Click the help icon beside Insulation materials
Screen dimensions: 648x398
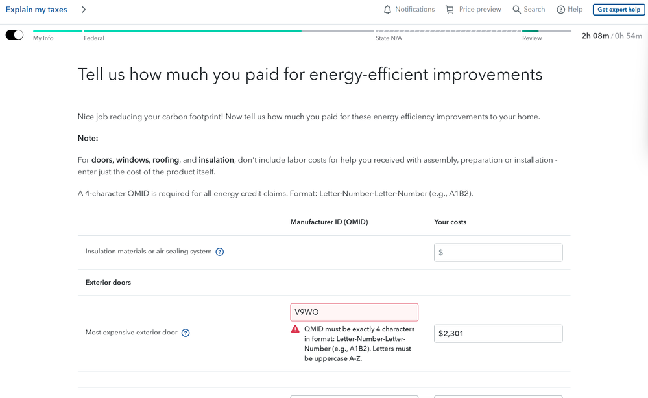220,252
